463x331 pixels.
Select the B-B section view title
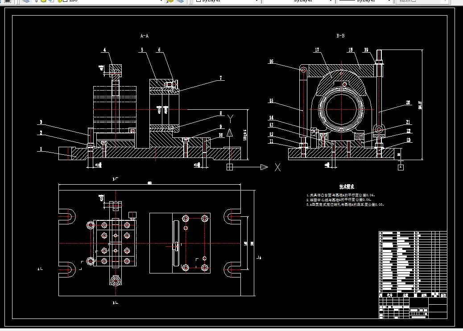click(340, 36)
